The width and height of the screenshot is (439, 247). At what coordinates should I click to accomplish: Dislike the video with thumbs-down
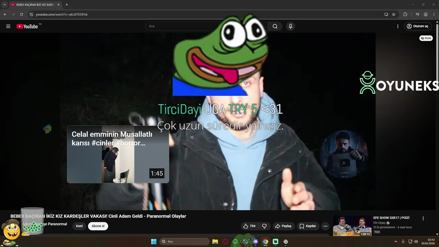264,226
